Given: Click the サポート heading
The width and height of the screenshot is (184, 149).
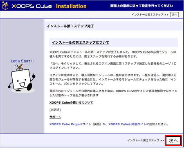Looking at the screenshot, I should pyautogui.click(x=55, y=117).
